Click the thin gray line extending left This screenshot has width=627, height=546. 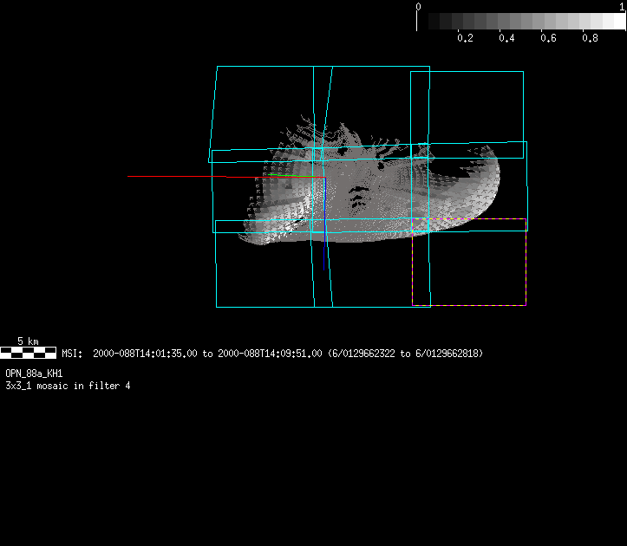pos(173,177)
